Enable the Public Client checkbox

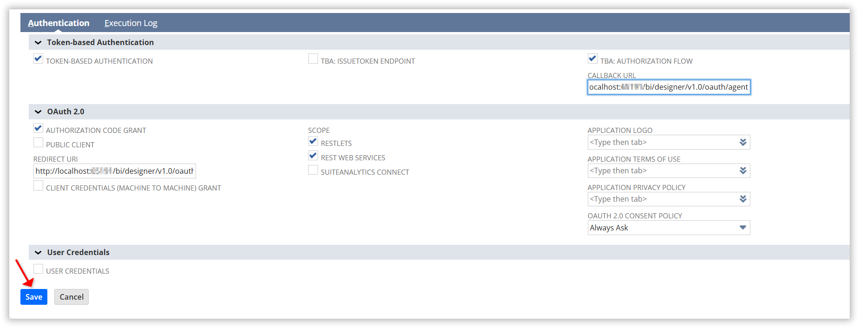point(38,143)
